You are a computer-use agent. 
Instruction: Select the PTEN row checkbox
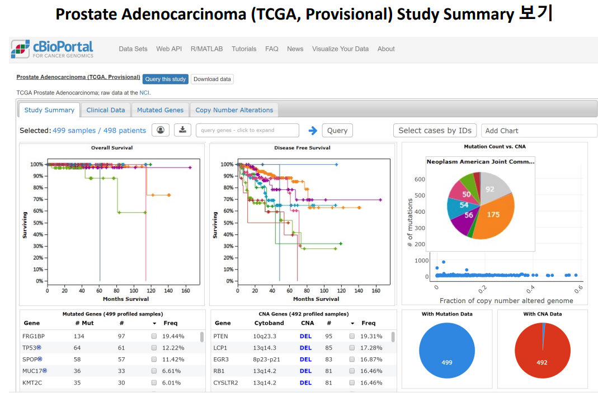pyautogui.click(x=352, y=337)
